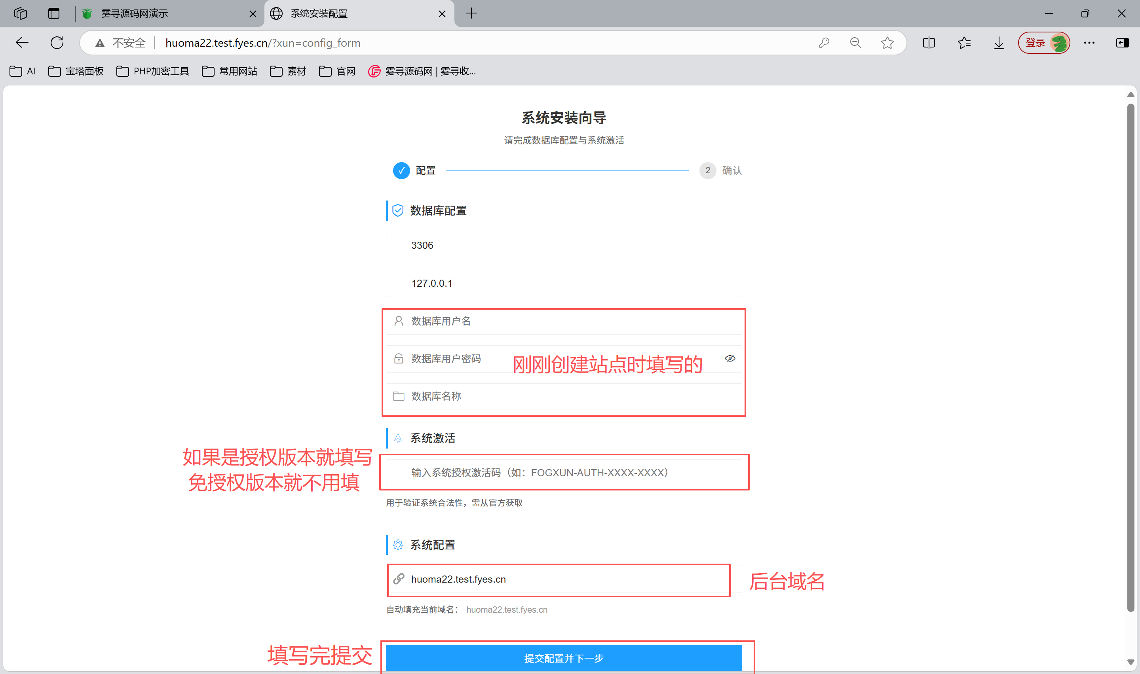Click the activation icon beside 系统激活 heading

(x=397, y=438)
